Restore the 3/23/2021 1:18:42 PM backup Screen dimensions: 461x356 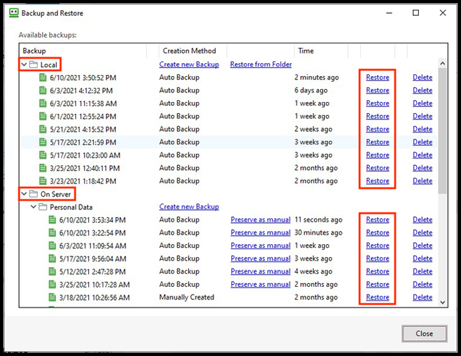point(377,181)
